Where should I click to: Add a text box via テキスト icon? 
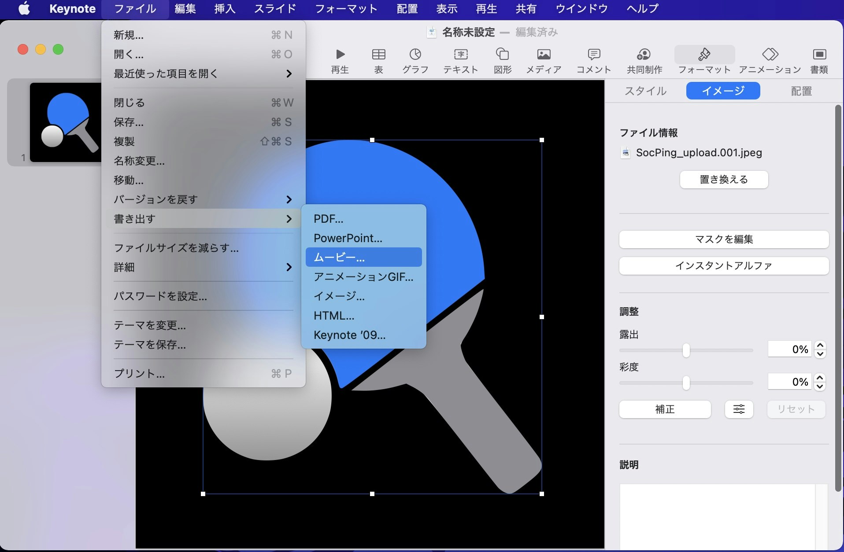[x=461, y=55]
